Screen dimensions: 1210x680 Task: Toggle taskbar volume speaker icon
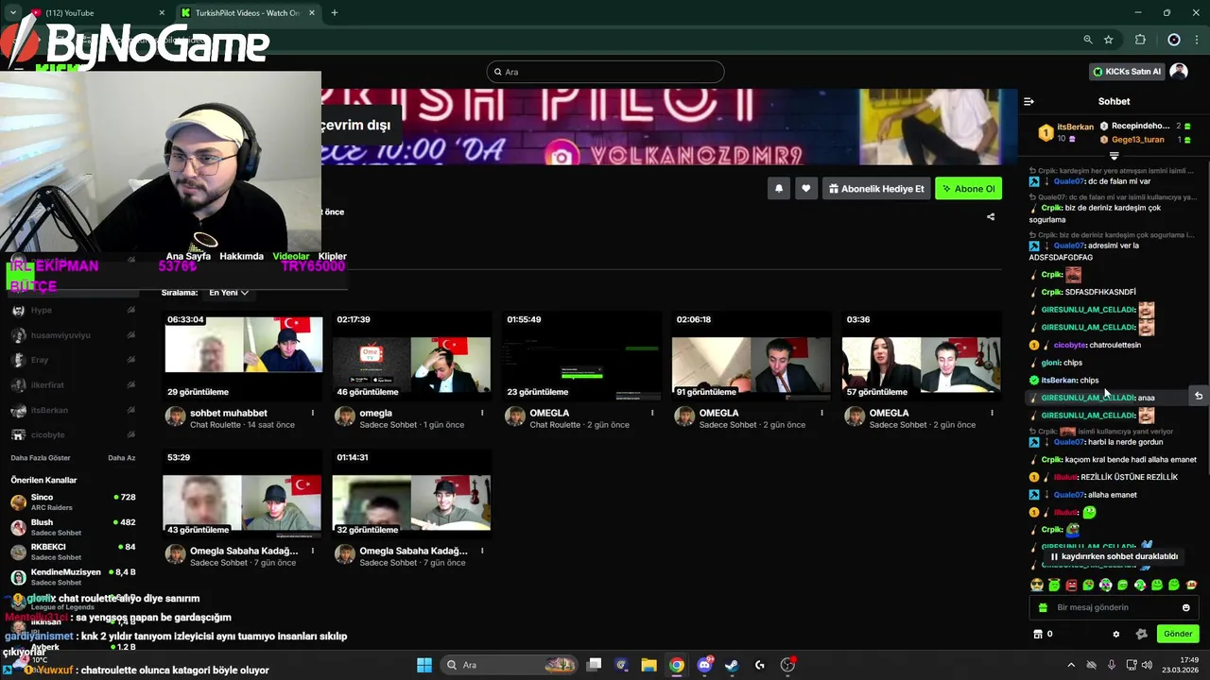pyautogui.click(x=1147, y=665)
